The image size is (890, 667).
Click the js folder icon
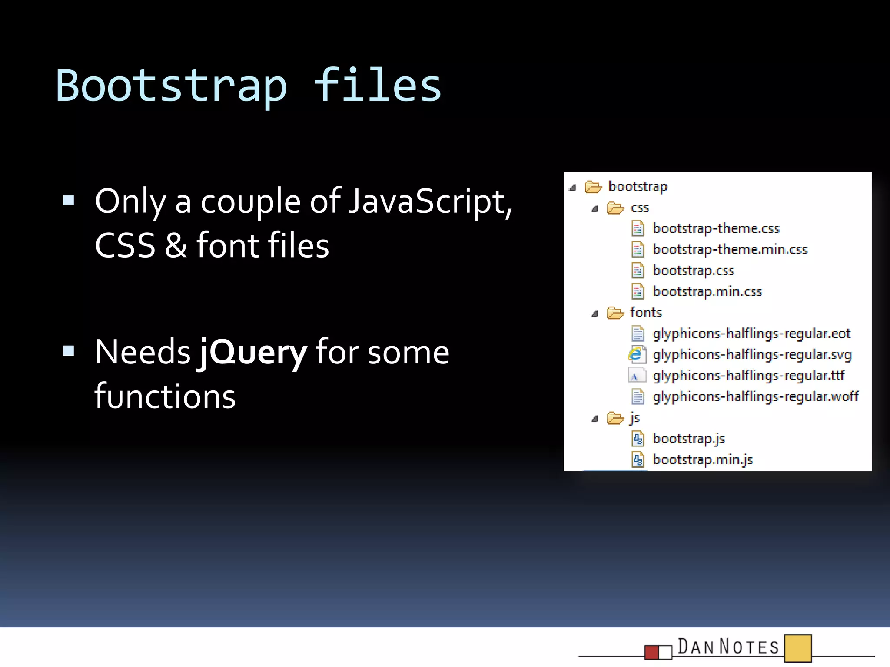click(x=615, y=418)
